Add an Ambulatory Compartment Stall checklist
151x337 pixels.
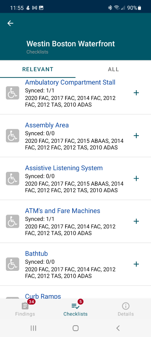pos(136,93)
